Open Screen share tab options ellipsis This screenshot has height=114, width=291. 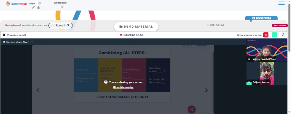(x=32, y=42)
